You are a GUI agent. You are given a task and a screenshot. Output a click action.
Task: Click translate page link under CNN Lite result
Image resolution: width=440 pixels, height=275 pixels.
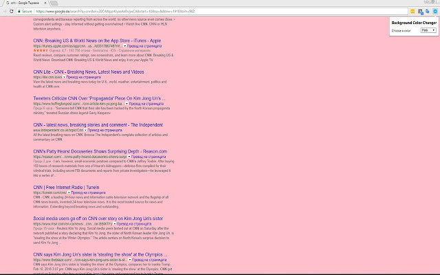84,77
